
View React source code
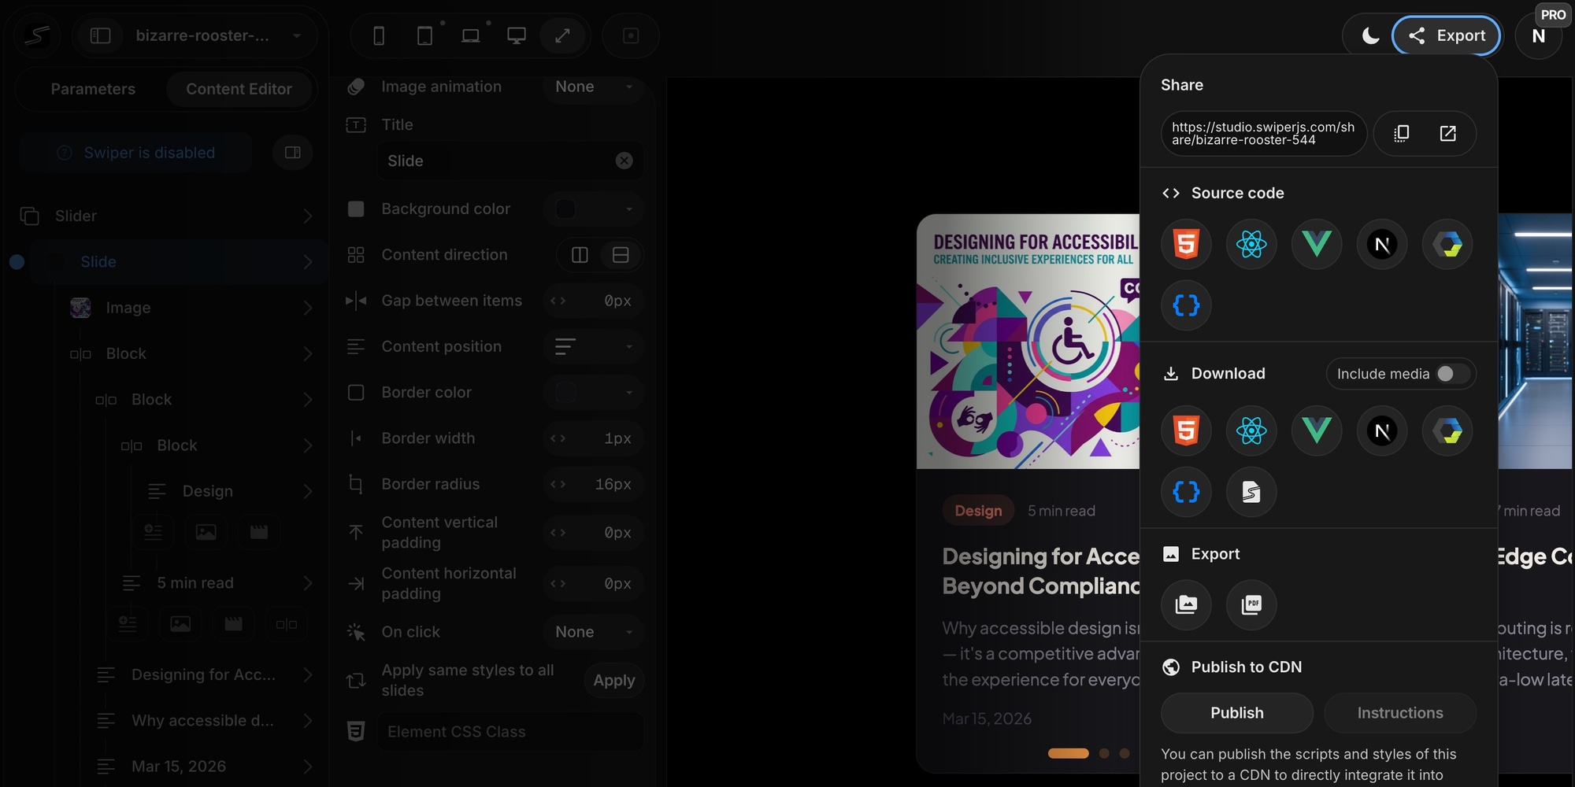1251,245
